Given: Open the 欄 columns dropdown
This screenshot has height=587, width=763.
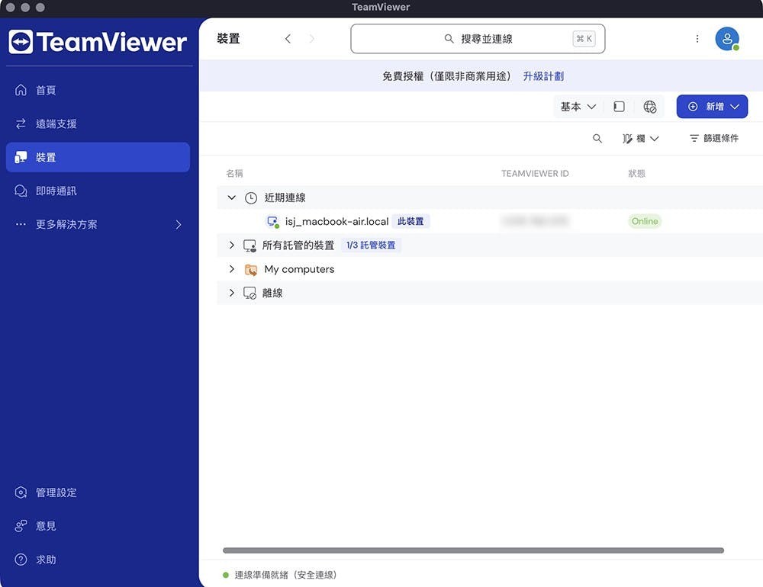Looking at the screenshot, I should 641,139.
